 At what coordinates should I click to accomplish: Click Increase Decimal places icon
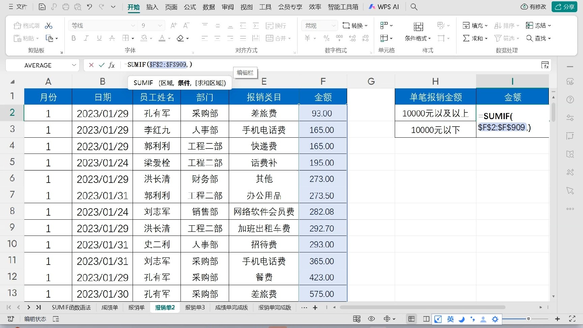point(352,38)
